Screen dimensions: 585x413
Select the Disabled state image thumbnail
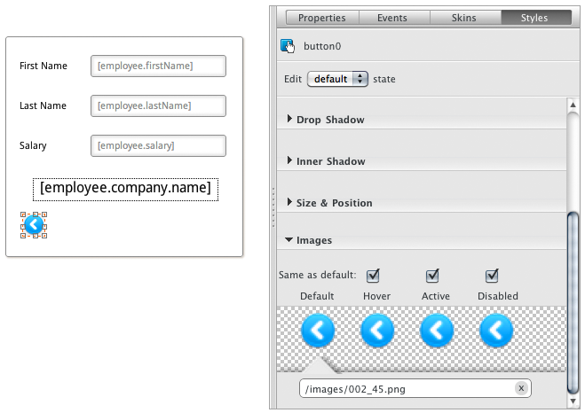(496, 331)
